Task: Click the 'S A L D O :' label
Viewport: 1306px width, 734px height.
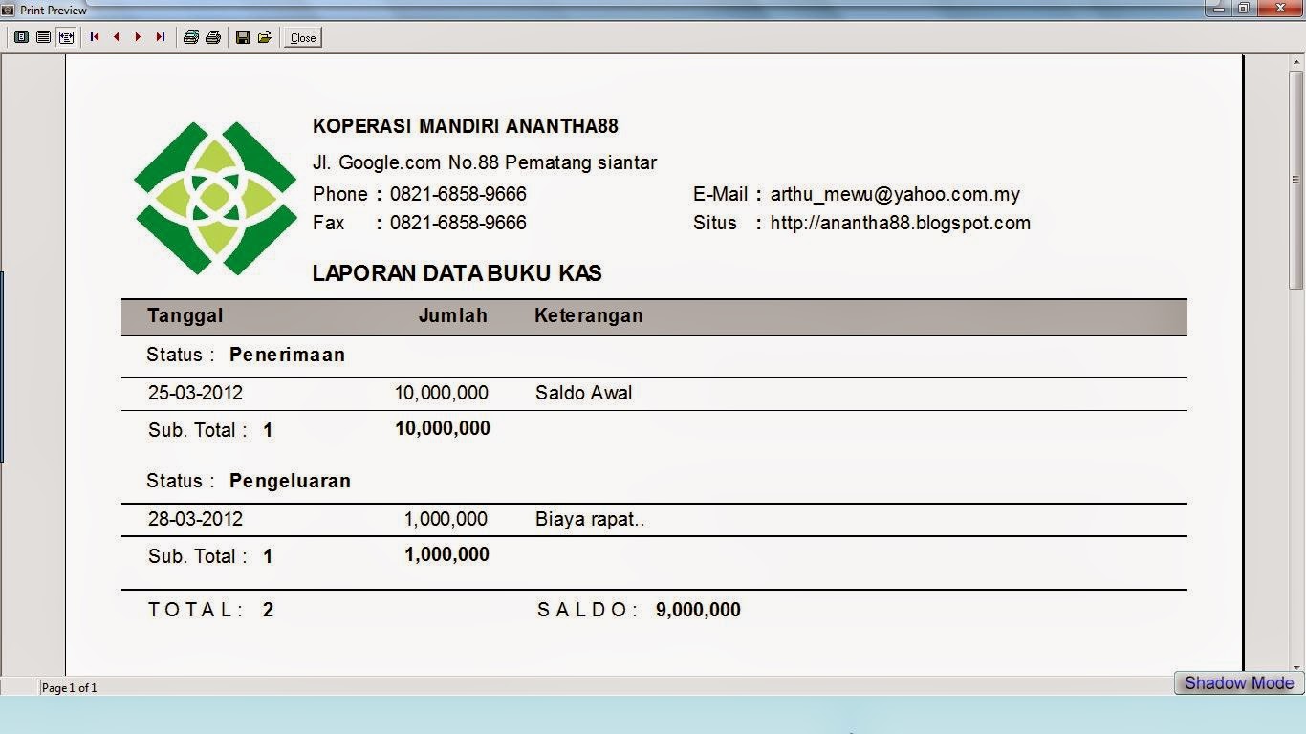Action: click(587, 610)
